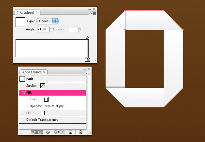Click the top-left anchor point of selected path

(125, 11)
